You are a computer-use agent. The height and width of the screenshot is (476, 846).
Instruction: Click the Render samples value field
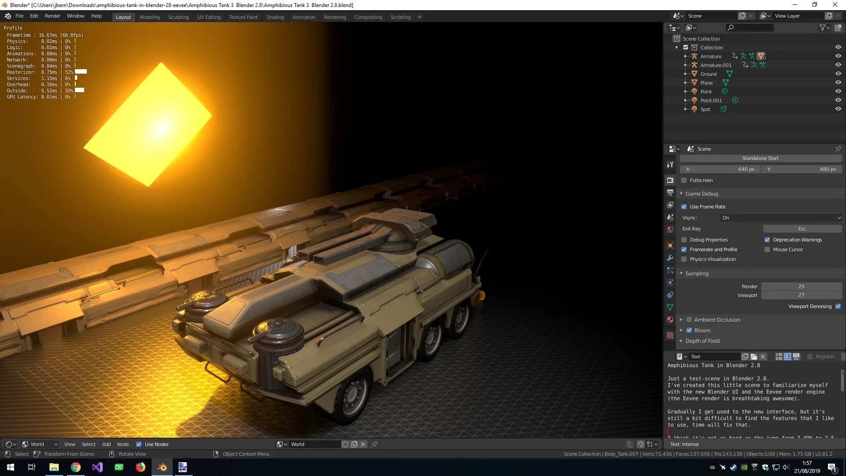[x=801, y=286]
